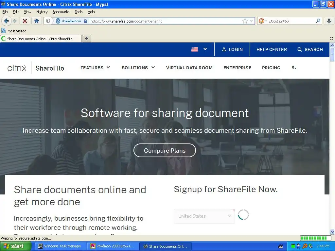Image resolution: width=335 pixels, height=251 pixels.
Task: Click the 2:44 PM system clock
Action: point(323,246)
